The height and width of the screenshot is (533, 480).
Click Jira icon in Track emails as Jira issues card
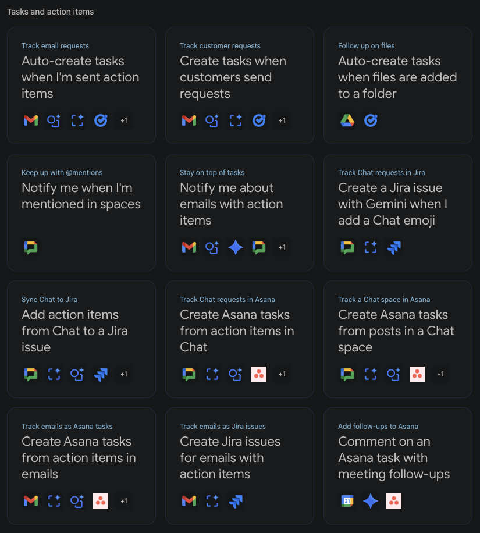pos(236,501)
